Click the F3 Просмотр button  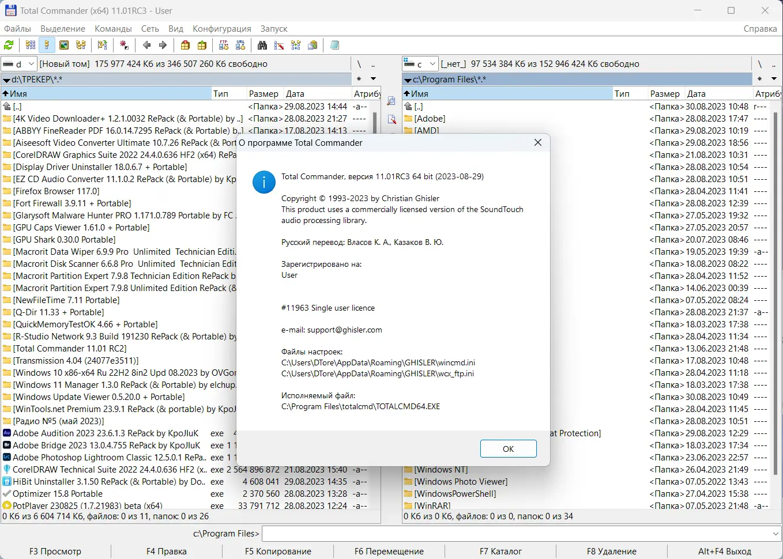coord(55,552)
